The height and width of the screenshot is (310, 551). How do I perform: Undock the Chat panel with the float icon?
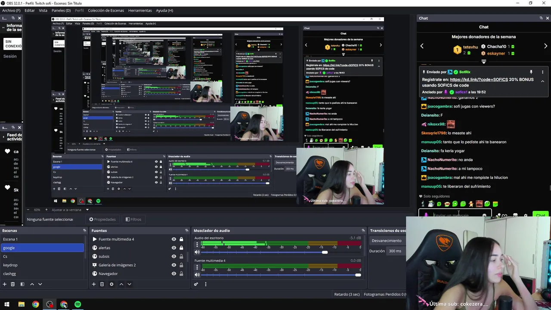tap(541, 18)
